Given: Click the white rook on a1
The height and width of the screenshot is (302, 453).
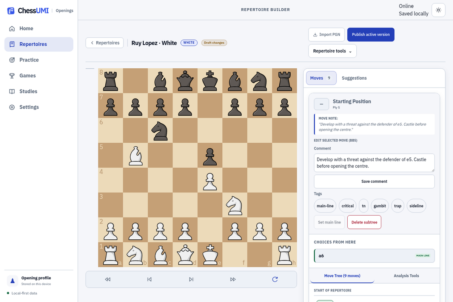Looking at the screenshot, I should pyautogui.click(x=111, y=254).
